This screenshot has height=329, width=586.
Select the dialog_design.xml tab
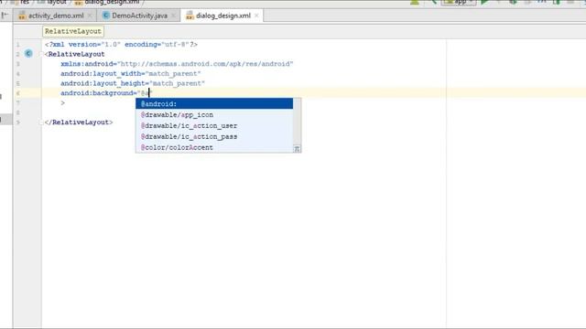222,16
